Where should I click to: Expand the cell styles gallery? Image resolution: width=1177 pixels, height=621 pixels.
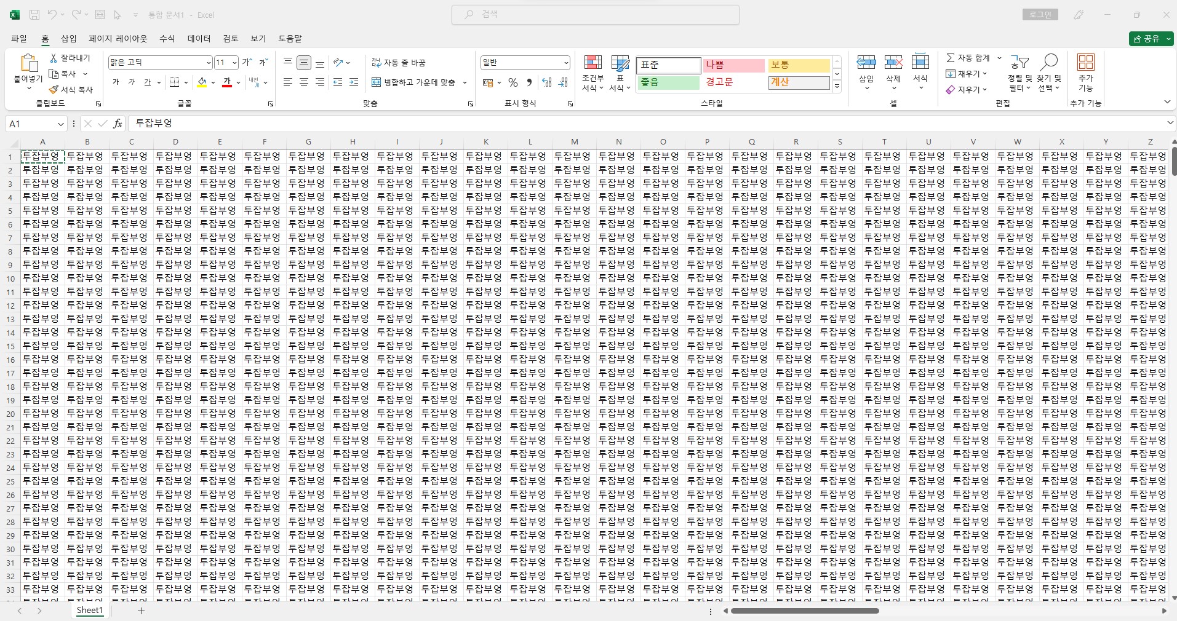(837, 87)
